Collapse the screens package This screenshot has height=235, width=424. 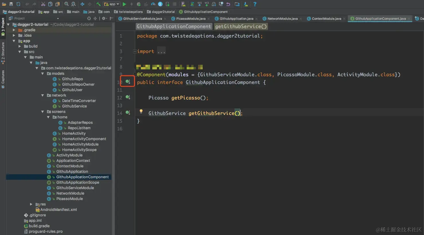(x=42, y=111)
